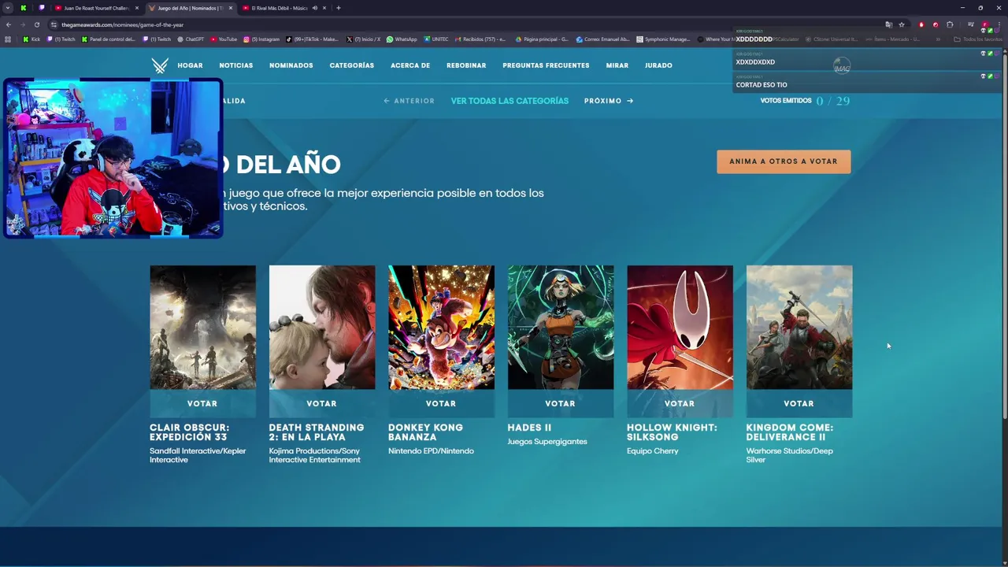Open JURADO nav menu item

point(658,65)
